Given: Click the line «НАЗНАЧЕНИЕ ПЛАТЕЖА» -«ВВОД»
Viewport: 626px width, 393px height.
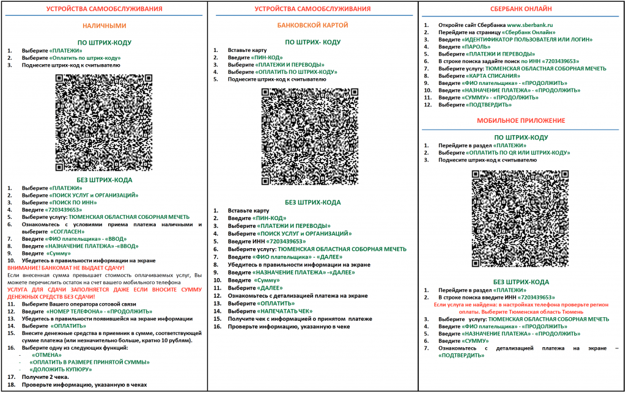Looking at the screenshot, I should coord(80,246).
